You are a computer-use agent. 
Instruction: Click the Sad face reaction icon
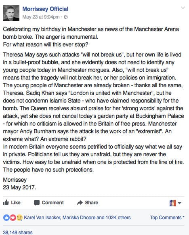19,218
